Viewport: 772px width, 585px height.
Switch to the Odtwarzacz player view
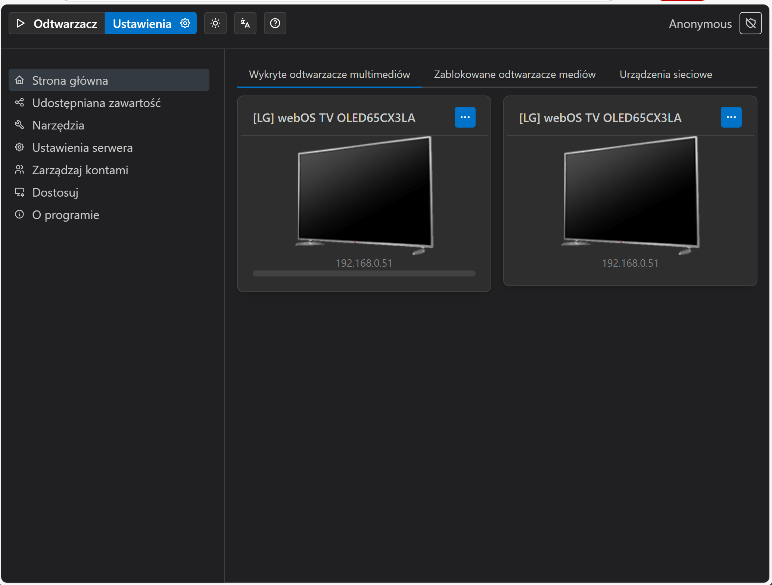[57, 24]
